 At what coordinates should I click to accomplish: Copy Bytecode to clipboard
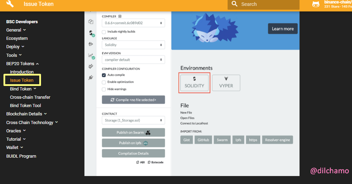[156, 162]
